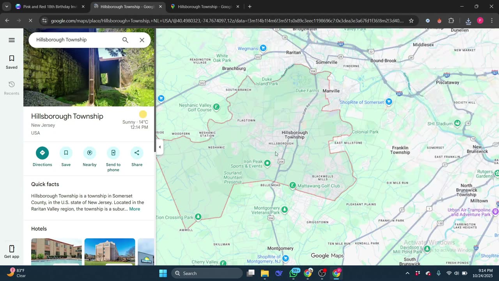This screenshot has height=281, width=499.
Task: Clear the Maps search with the X
Action: click(142, 40)
